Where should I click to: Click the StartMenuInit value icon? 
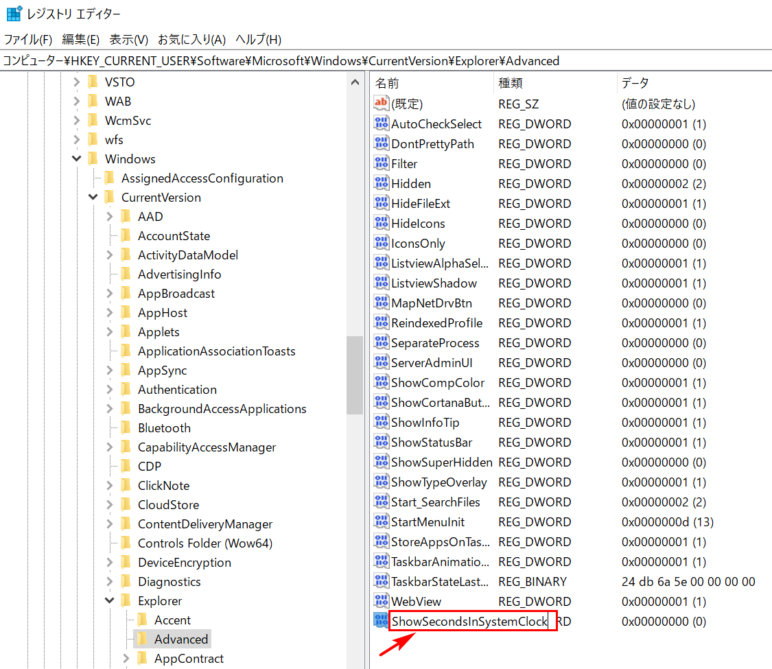pos(381,521)
